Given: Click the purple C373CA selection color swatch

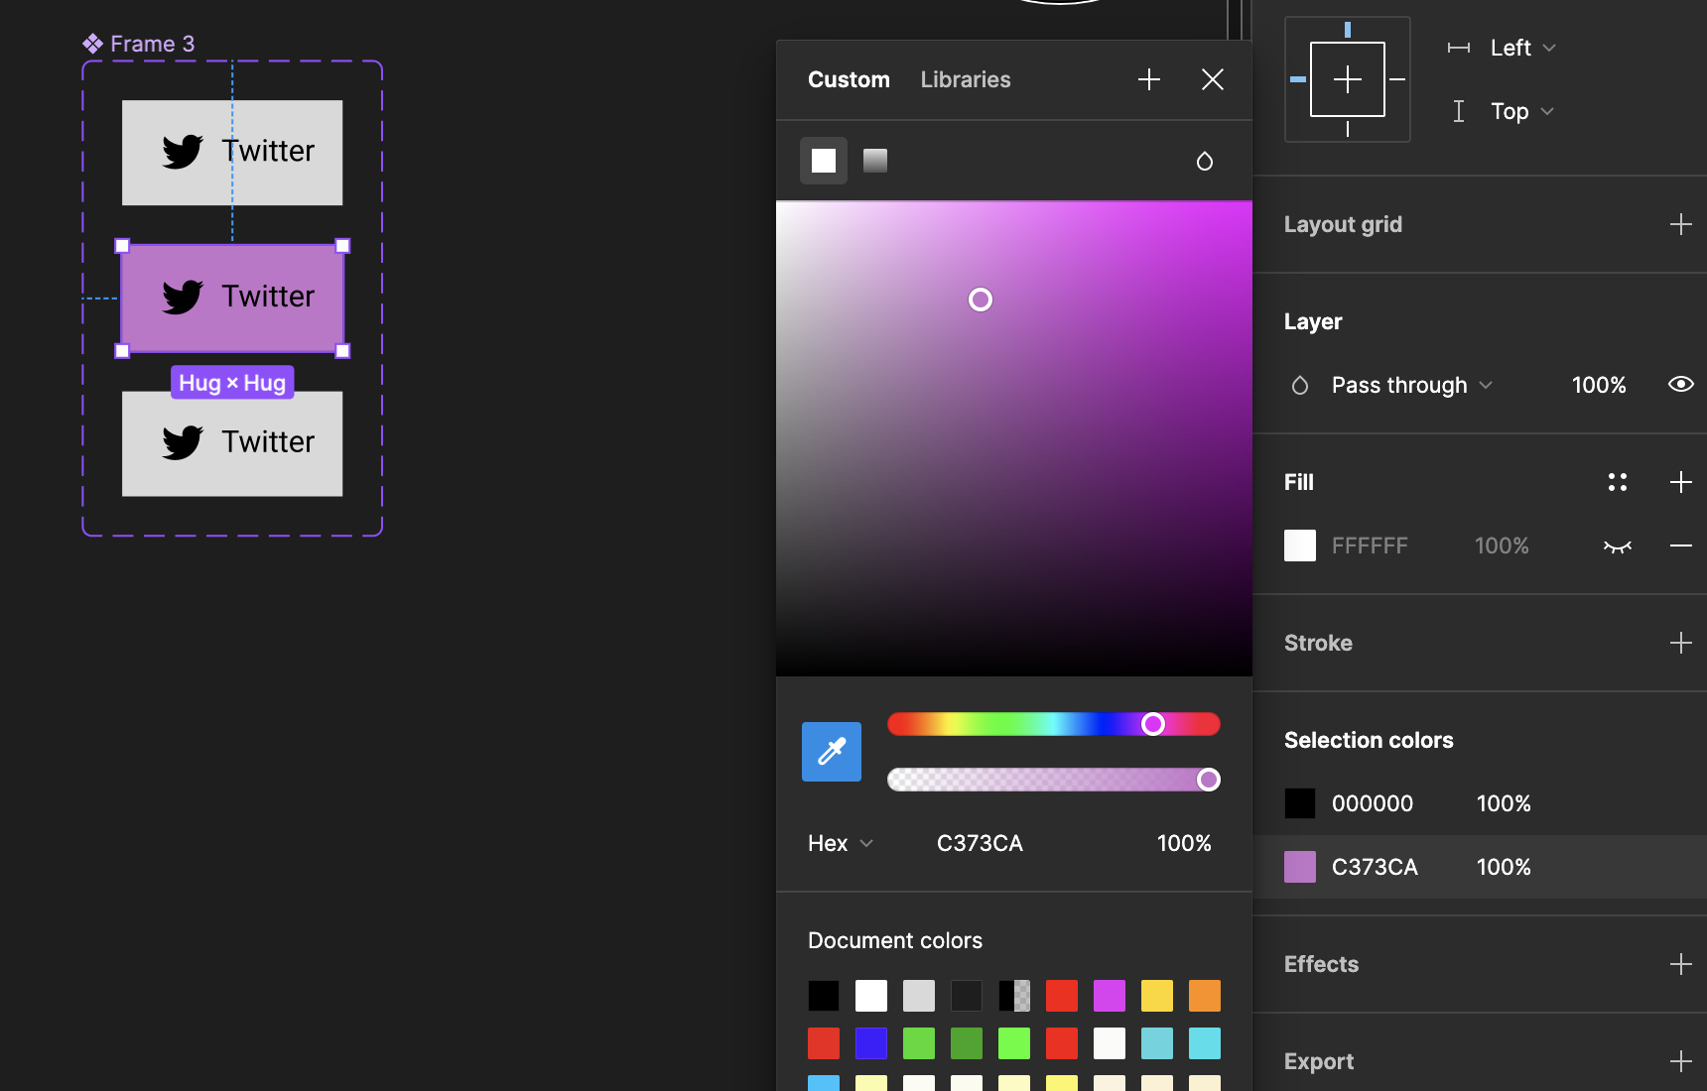Looking at the screenshot, I should tap(1300, 867).
